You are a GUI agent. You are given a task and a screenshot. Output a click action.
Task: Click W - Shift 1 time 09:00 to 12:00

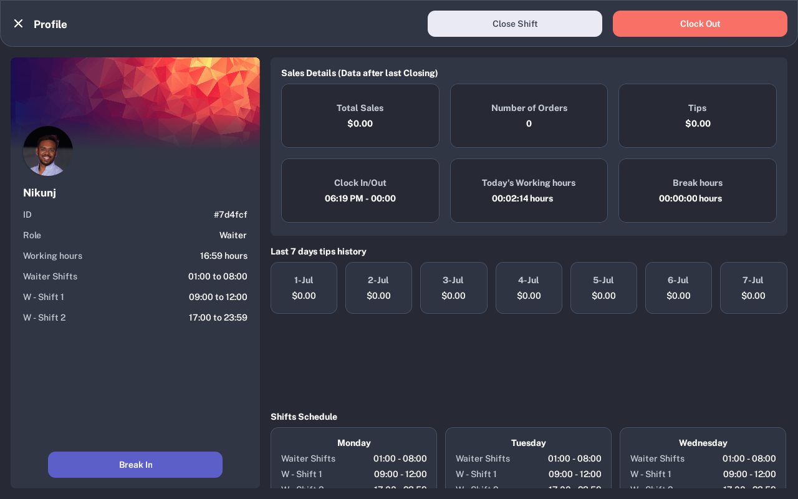(x=218, y=297)
